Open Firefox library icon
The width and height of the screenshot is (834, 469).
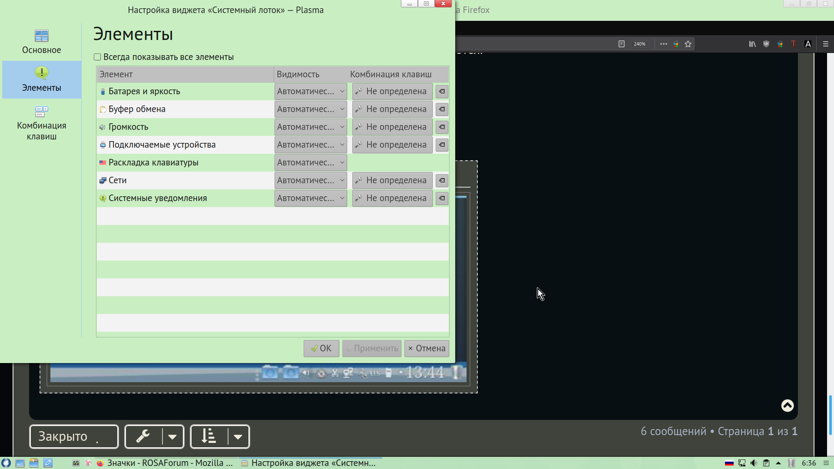[752, 44]
